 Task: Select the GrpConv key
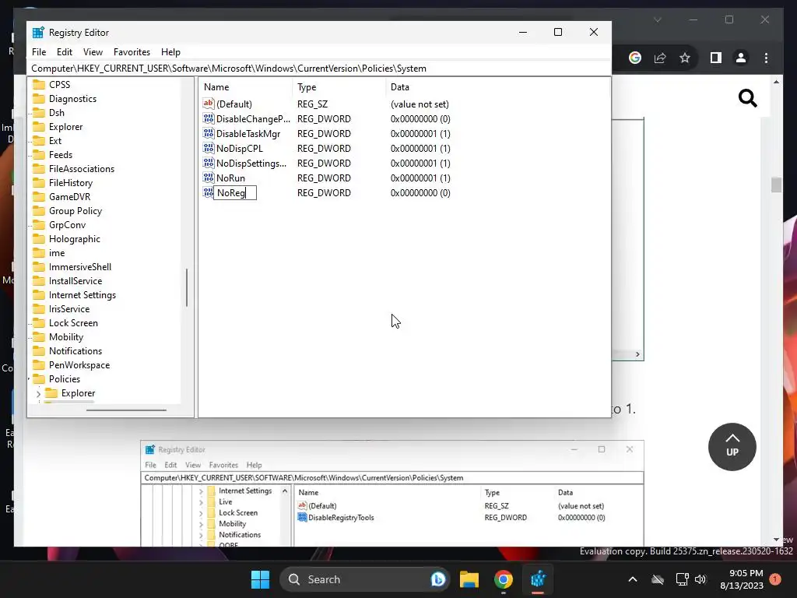pyautogui.click(x=67, y=225)
